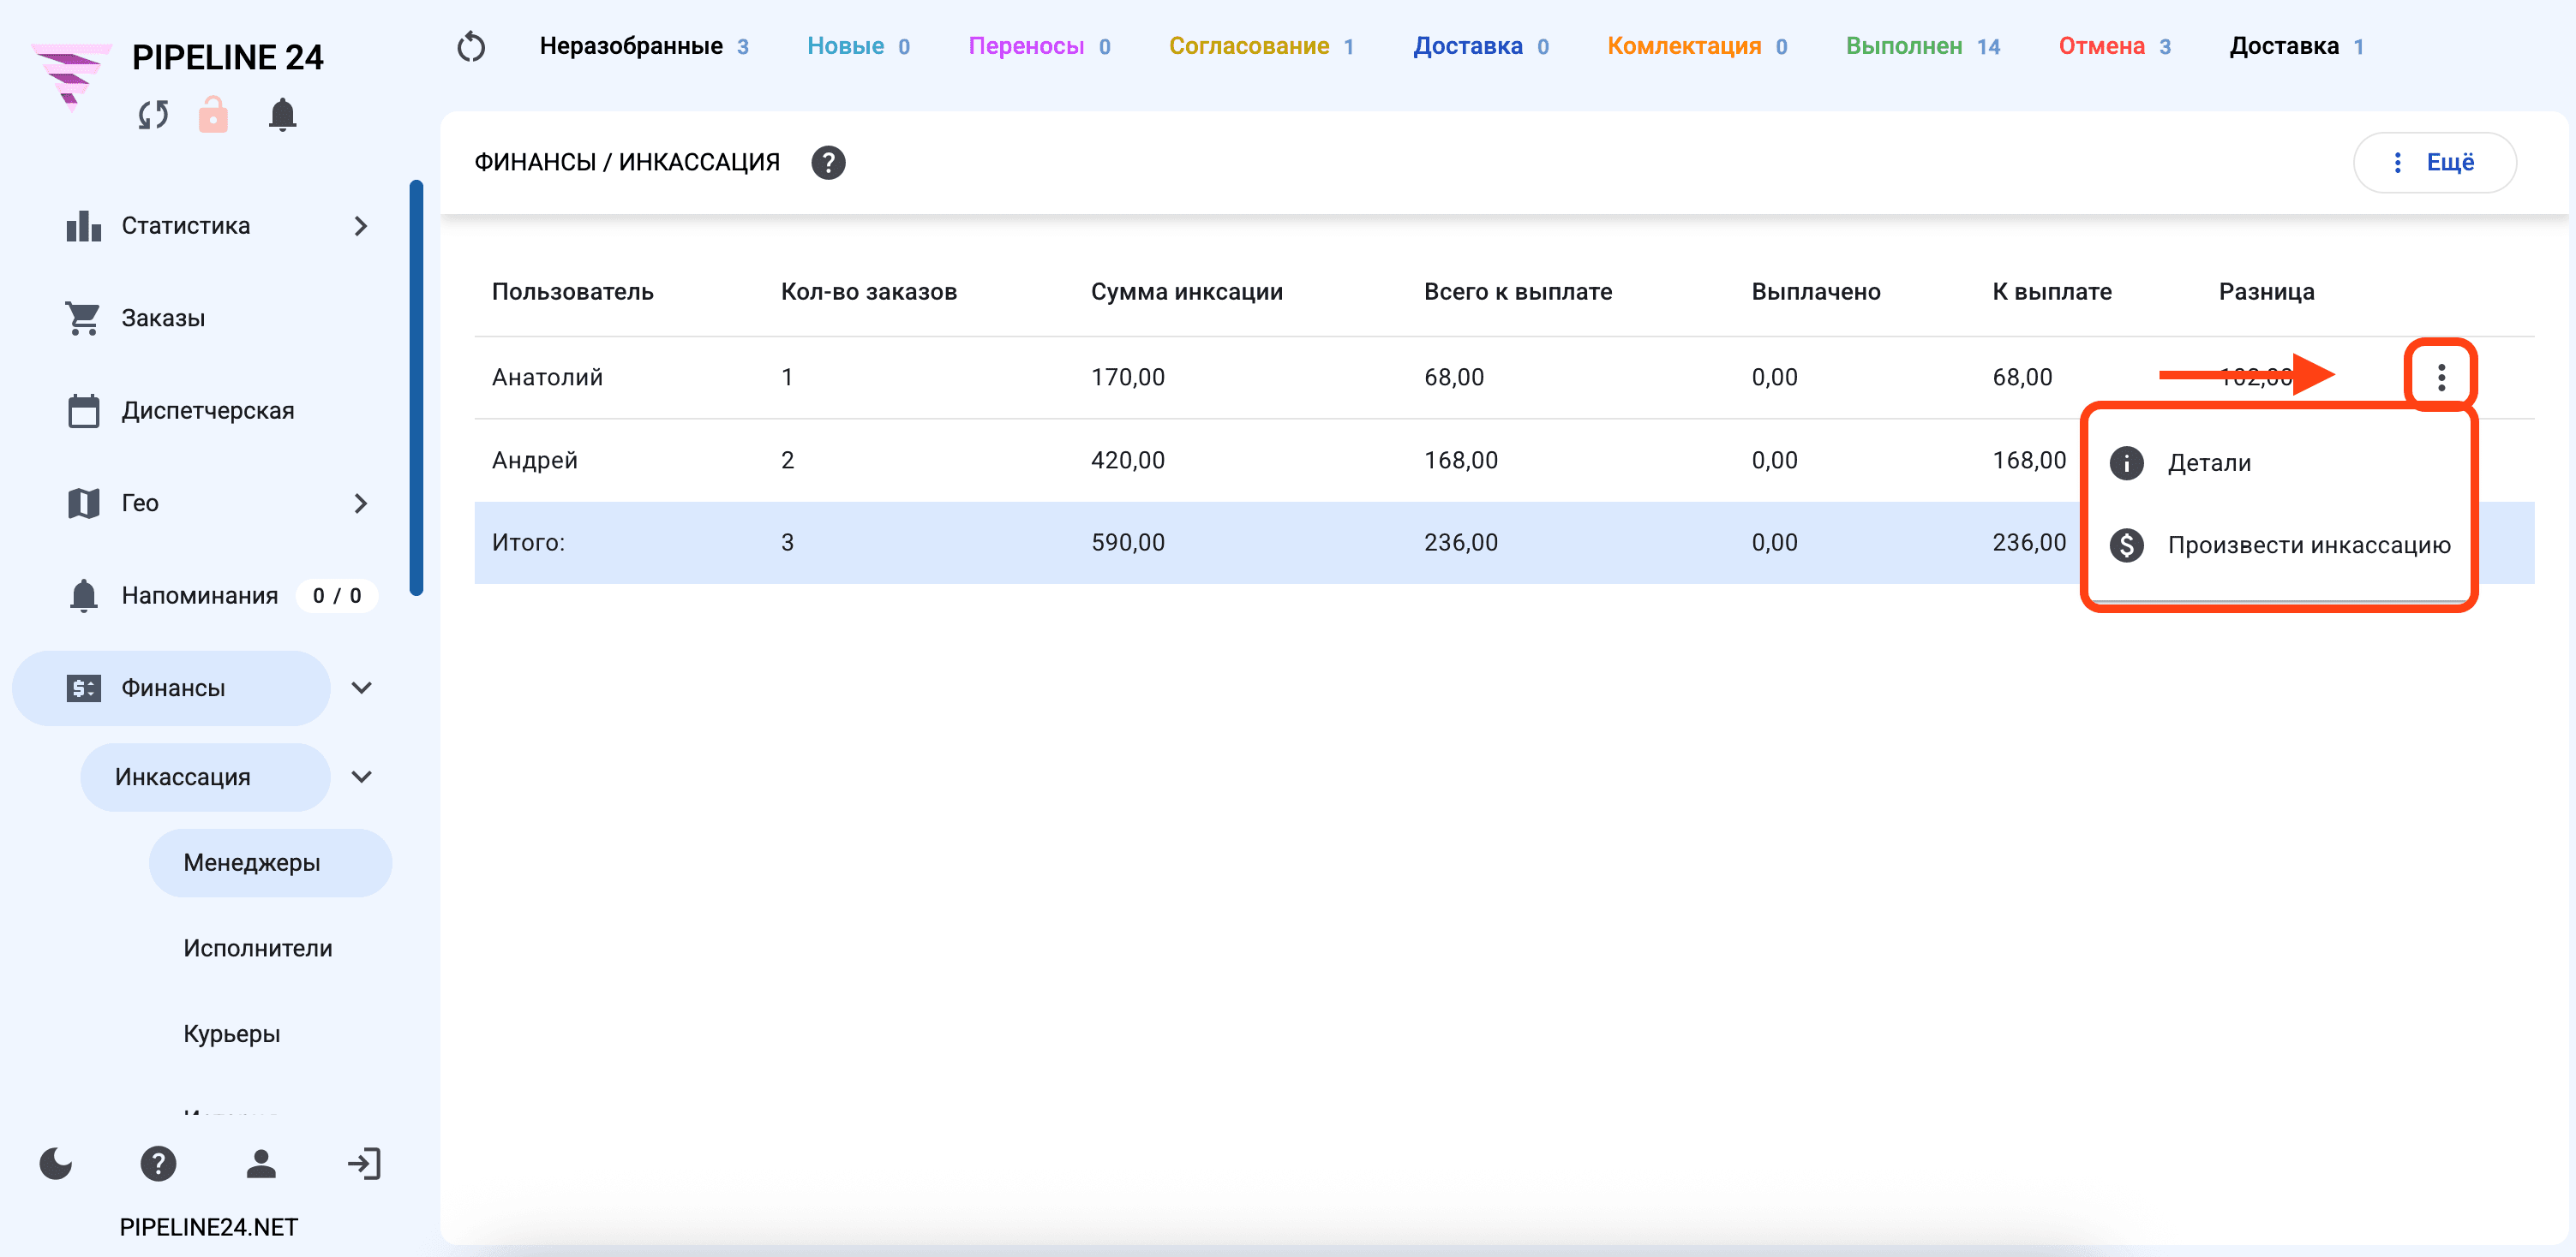The width and height of the screenshot is (2576, 1257).
Task: Open three-dot menu in Анатолий row
Action: [x=2441, y=377]
